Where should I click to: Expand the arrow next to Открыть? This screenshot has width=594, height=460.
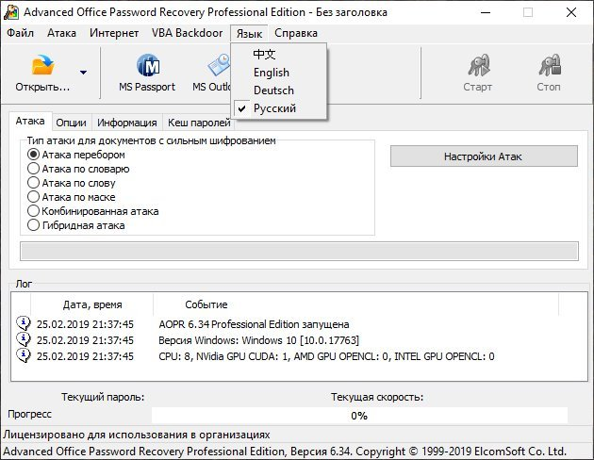(83, 72)
